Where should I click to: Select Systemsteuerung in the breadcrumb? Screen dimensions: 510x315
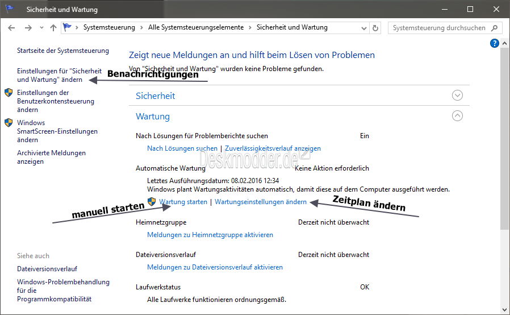109,27
